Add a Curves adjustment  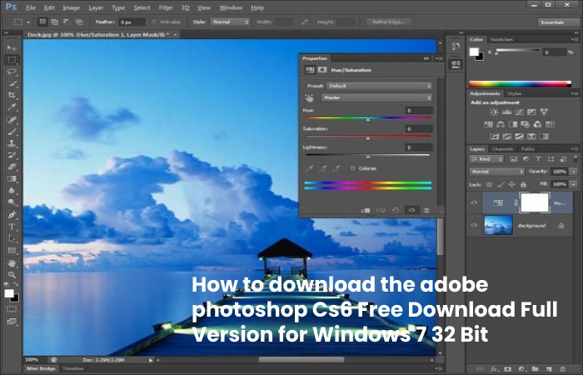pos(519,112)
